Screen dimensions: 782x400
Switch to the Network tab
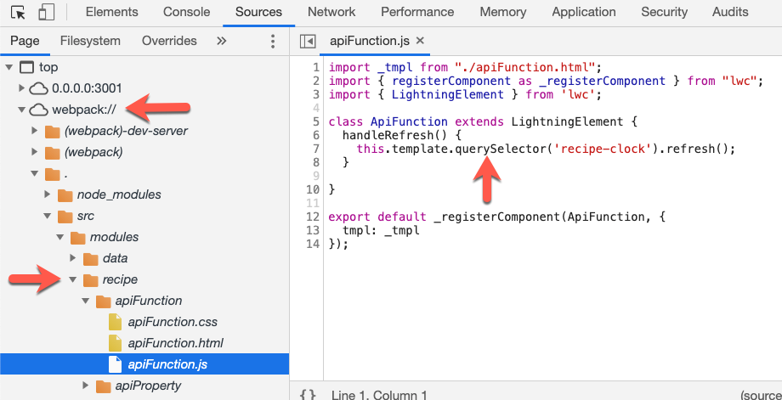(x=331, y=12)
